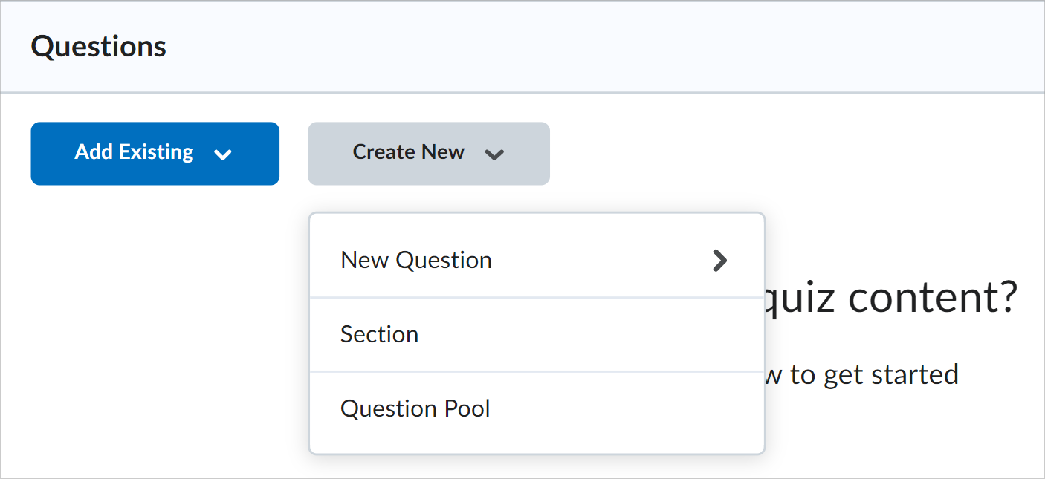Image resolution: width=1045 pixels, height=479 pixels.
Task: Select Section from the Create New menu
Action: click(x=379, y=334)
